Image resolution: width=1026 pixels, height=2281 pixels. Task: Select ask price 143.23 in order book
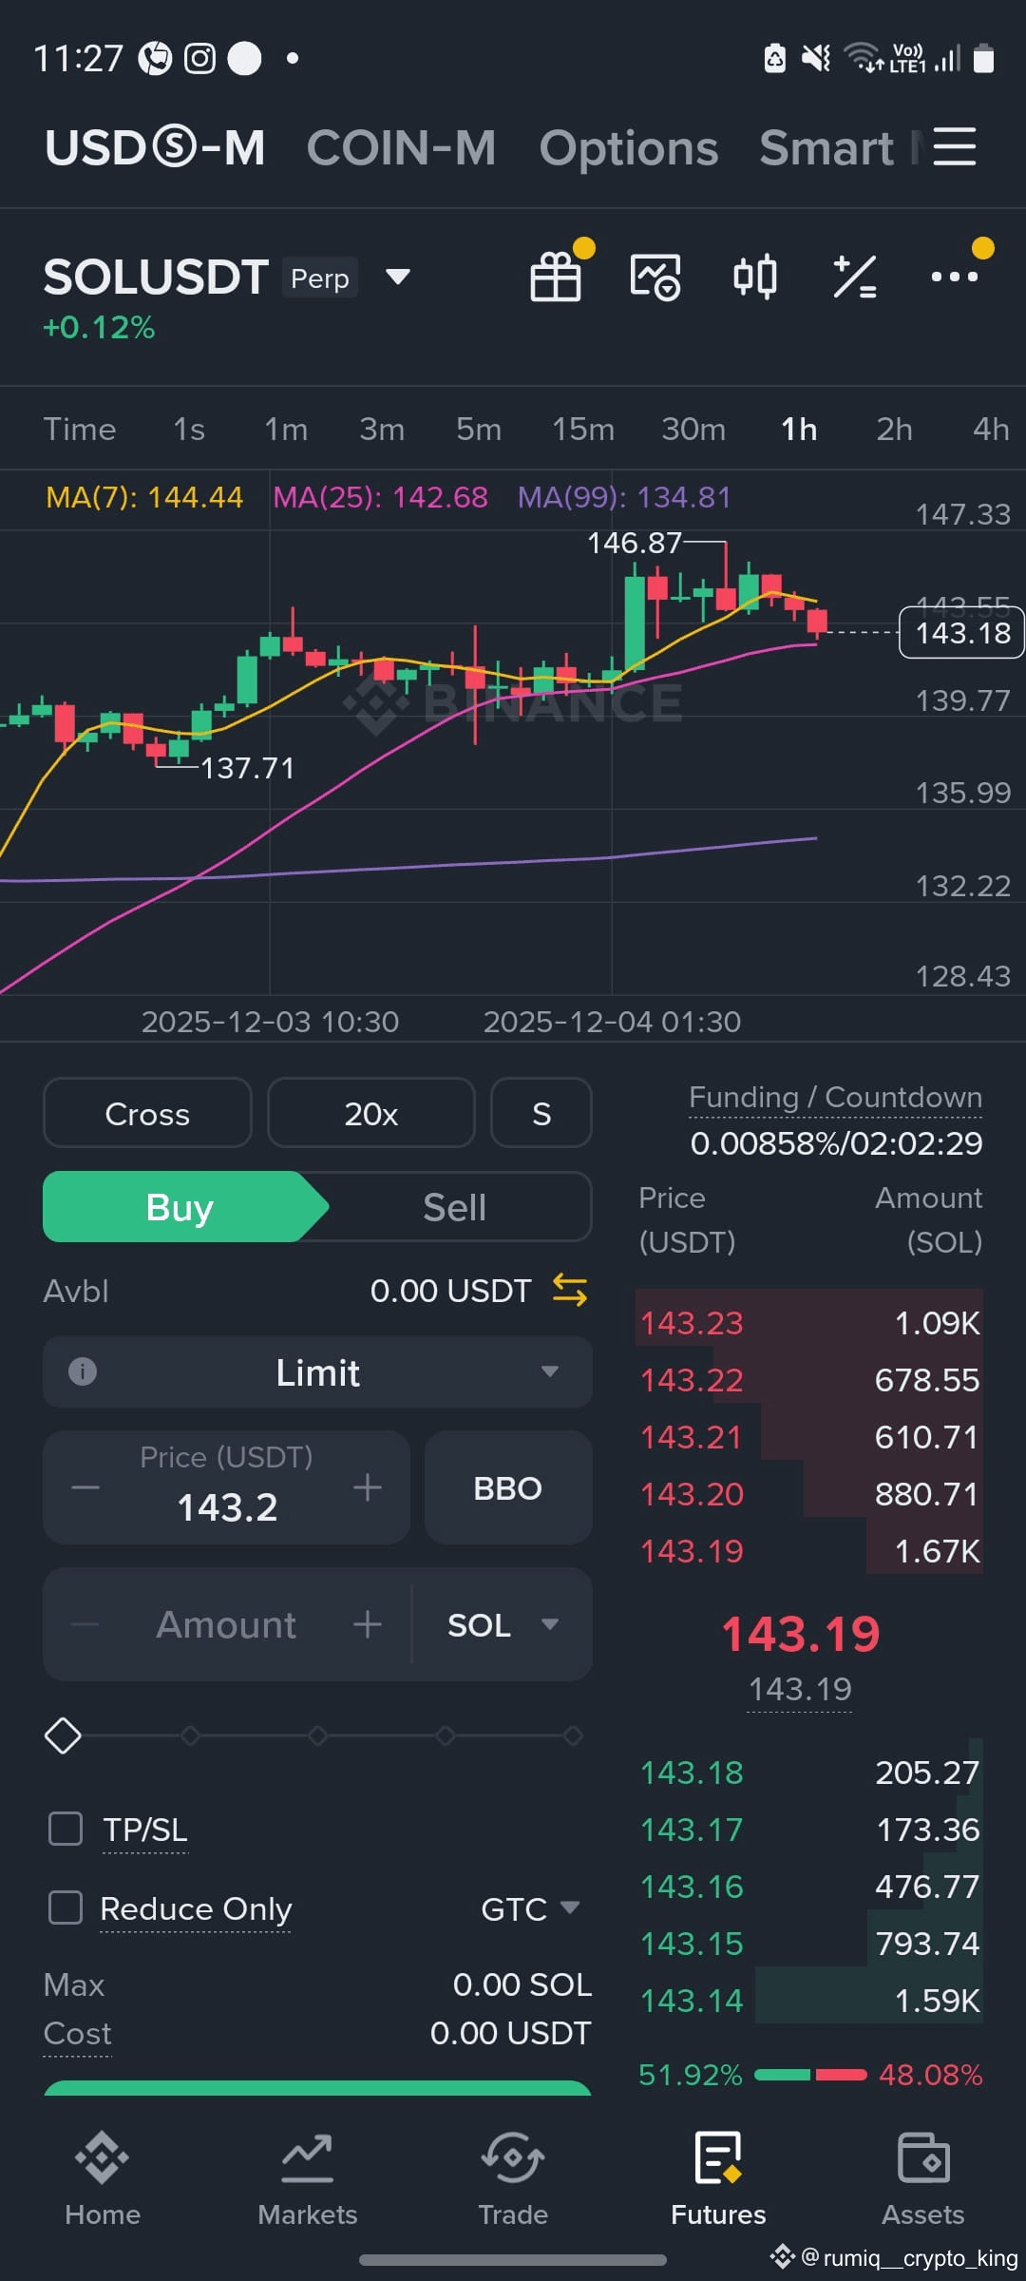(x=692, y=1323)
